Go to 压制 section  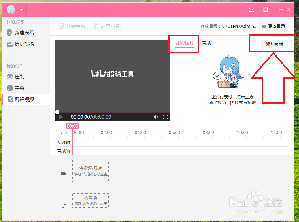26,77
